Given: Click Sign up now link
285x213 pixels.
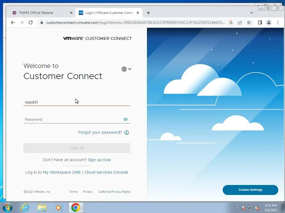Looking at the screenshot, I should pos(99,160).
